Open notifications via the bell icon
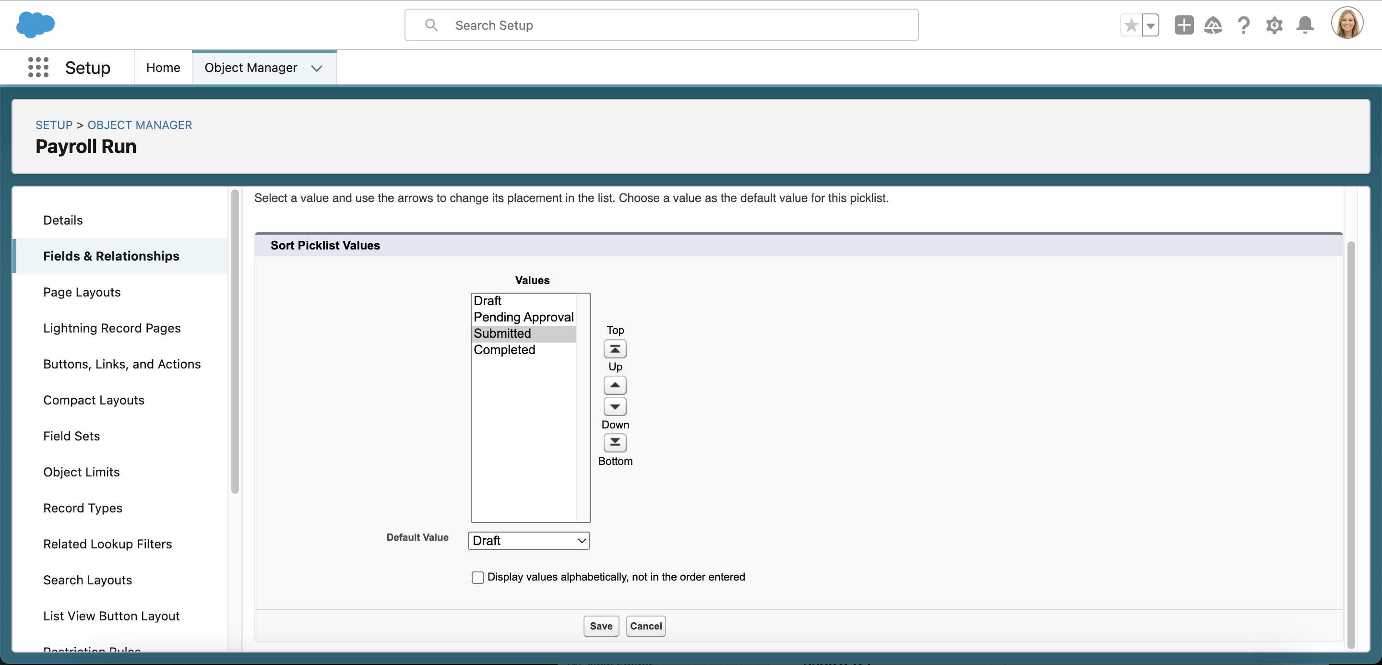The image size is (1382, 665). click(1305, 24)
